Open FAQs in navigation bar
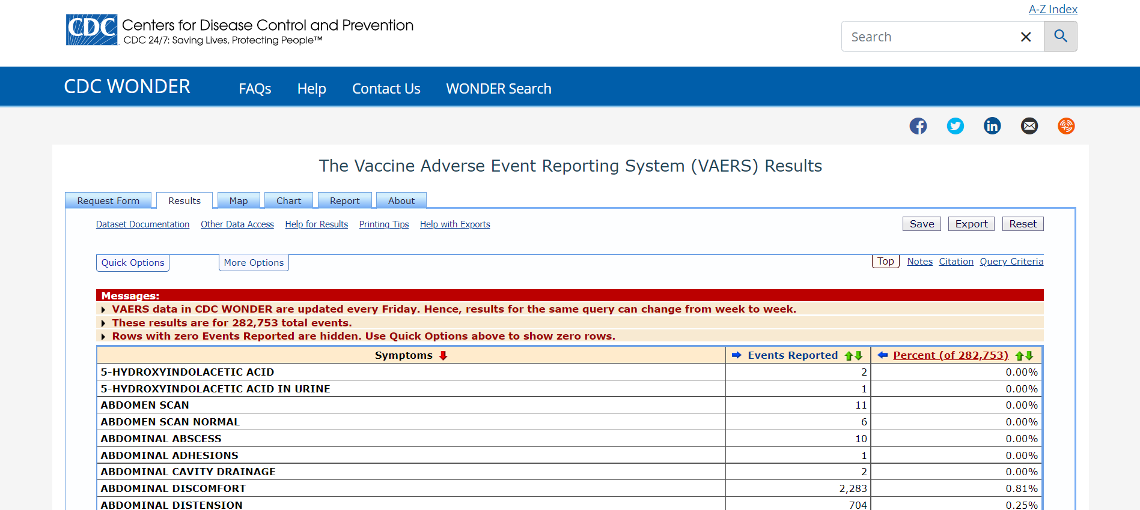This screenshot has width=1140, height=510. tap(255, 89)
